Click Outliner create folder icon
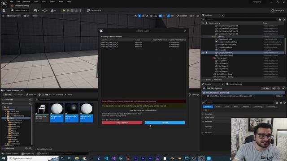The width and height of the screenshot is (287, 161). [x=280, y=20]
